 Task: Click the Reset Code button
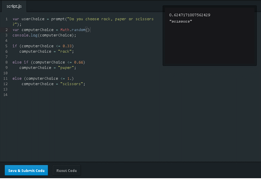point(67,171)
